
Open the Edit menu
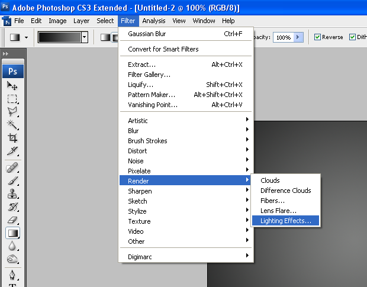pos(36,21)
